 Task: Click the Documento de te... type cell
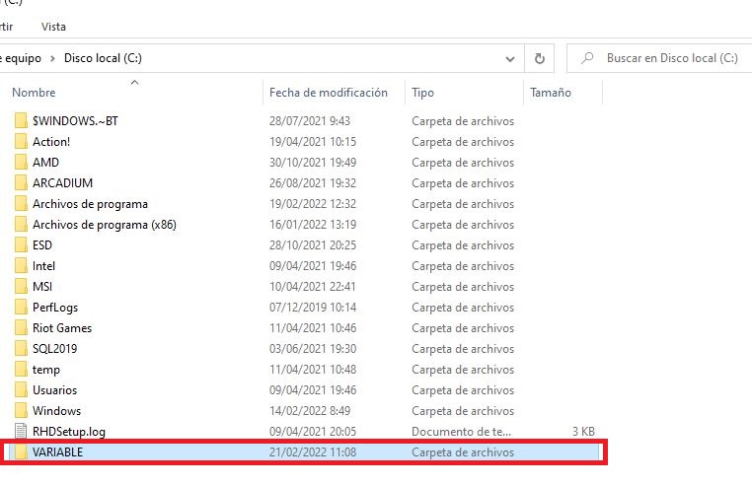(461, 432)
